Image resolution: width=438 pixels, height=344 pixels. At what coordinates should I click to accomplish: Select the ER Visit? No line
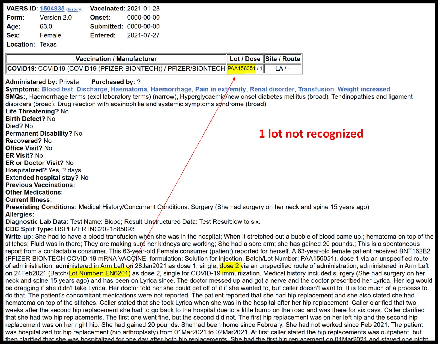(24, 156)
